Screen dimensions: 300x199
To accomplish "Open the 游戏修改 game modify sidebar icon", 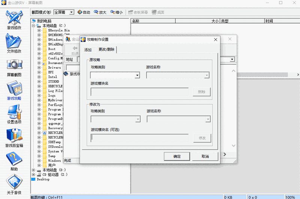I will [14, 20].
